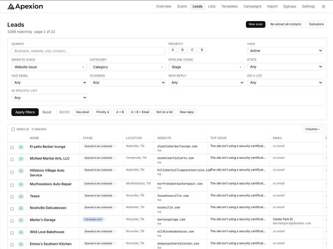The image size is (333, 249).
Task: Open the In Specific List dropdown
Action: pos(49,98)
